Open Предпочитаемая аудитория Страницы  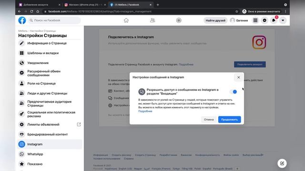click(50, 104)
